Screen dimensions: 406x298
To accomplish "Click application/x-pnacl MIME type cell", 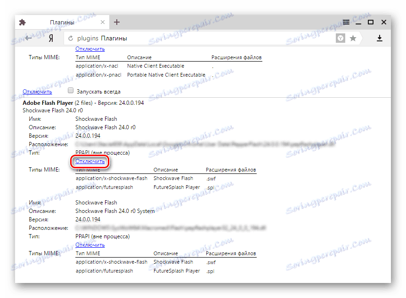I will pos(98,75).
